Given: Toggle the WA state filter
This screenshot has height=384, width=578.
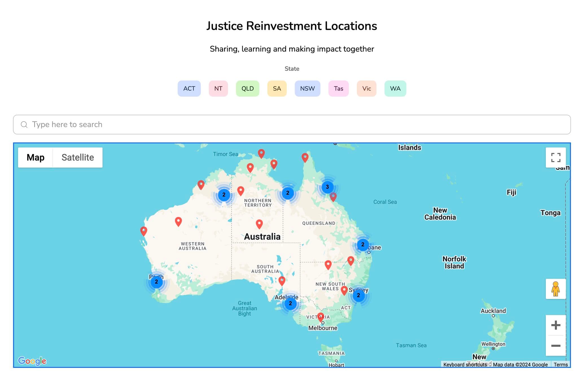Looking at the screenshot, I should click(x=395, y=88).
